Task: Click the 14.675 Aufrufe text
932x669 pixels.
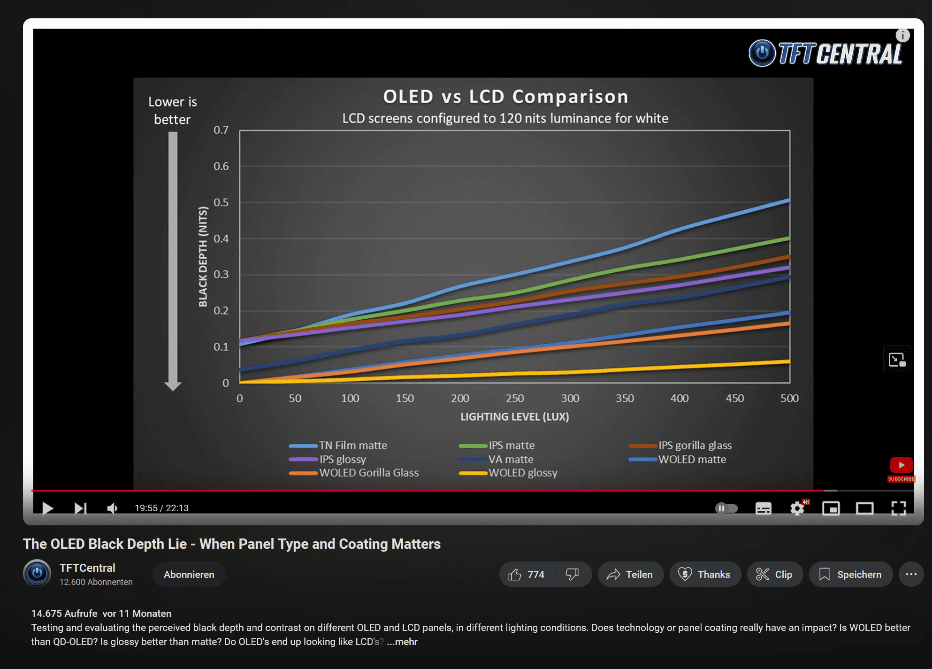Action: coord(64,614)
